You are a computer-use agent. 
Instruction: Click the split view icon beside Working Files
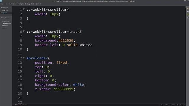[10, 8]
